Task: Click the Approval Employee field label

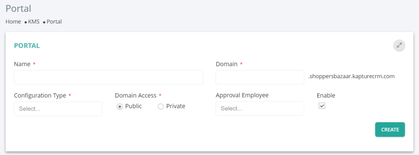Action: [242, 95]
